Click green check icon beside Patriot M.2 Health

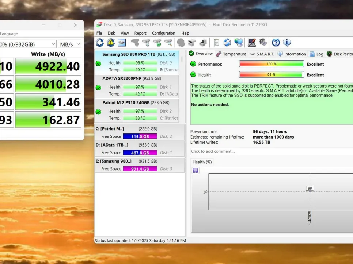click(98, 112)
